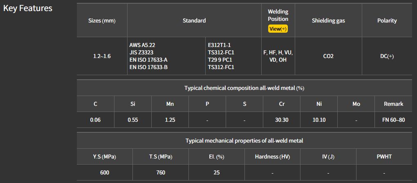Select the Sizes (mm) column header
This screenshot has width=417, height=183.
102,20
